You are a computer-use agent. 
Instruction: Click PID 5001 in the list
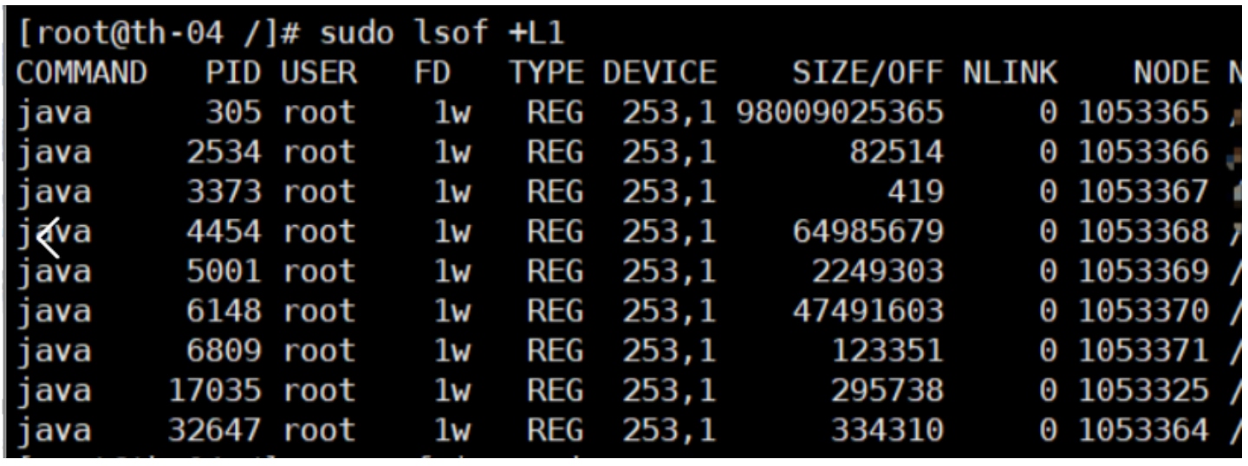tap(222, 271)
